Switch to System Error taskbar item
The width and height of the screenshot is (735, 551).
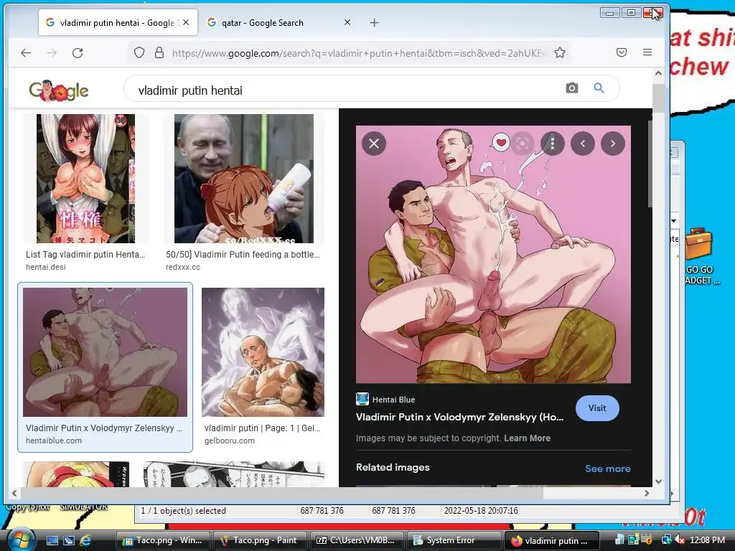pos(454,540)
